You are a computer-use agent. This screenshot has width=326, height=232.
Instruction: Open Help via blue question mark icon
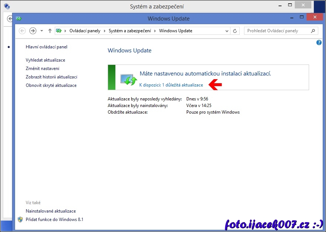[319, 43]
